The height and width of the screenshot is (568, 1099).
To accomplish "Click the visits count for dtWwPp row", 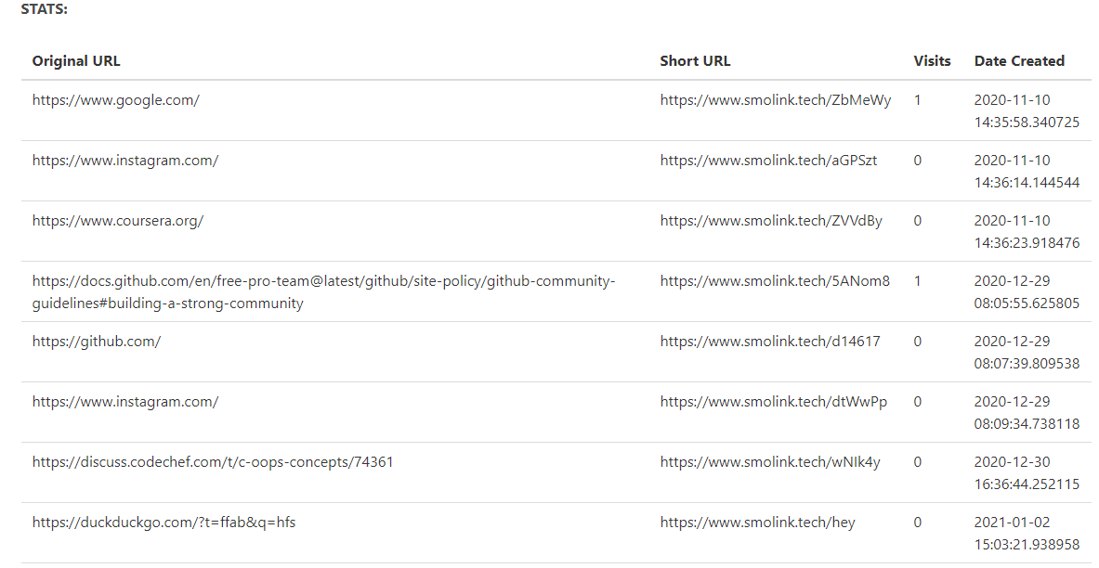I will 918,401.
